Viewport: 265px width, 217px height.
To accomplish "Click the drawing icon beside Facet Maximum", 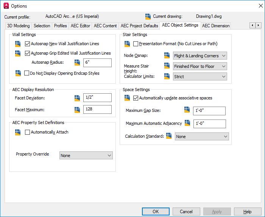I will (x=78, y=110).
